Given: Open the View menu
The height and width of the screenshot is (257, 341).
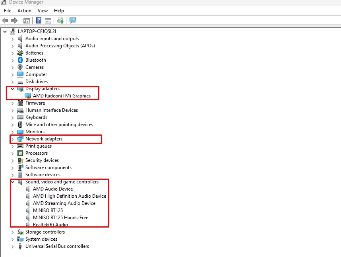Looking at the screenshot, I should pyautogui.click(x=43, y=11).
